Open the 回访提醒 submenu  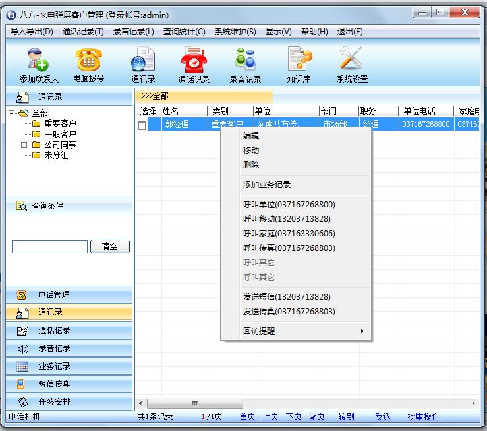(297, 331)
